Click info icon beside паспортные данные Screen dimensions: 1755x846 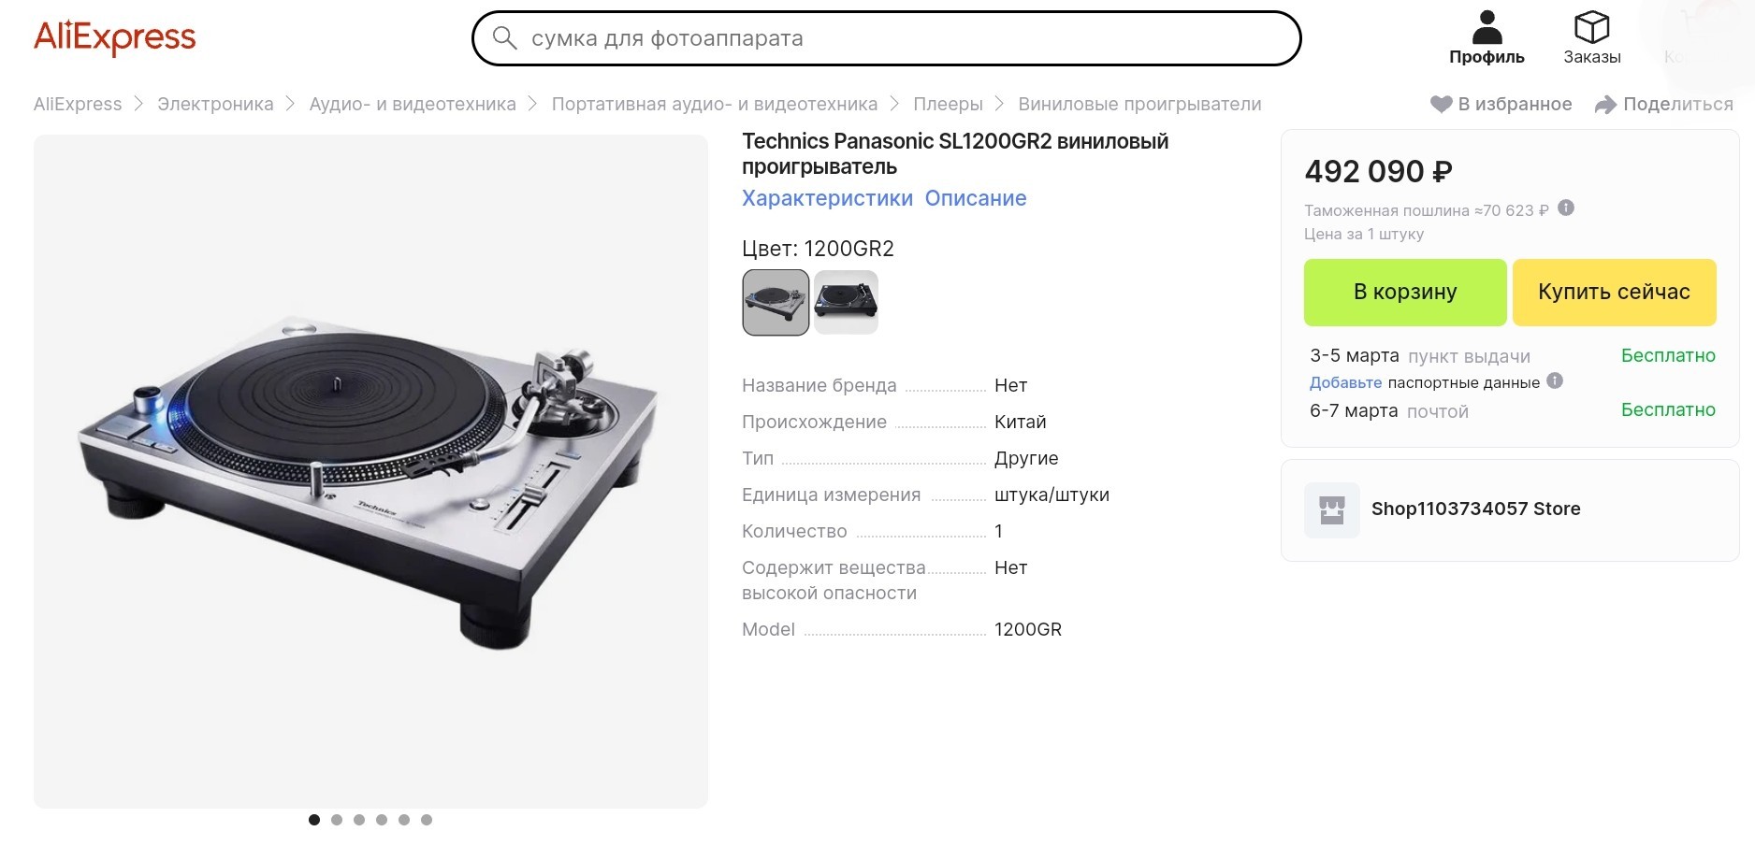point(1555,380)
